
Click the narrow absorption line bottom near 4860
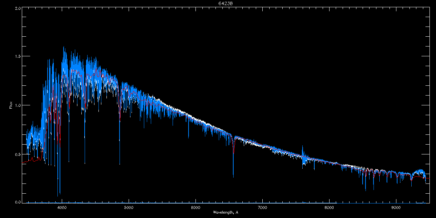(120, 163)
